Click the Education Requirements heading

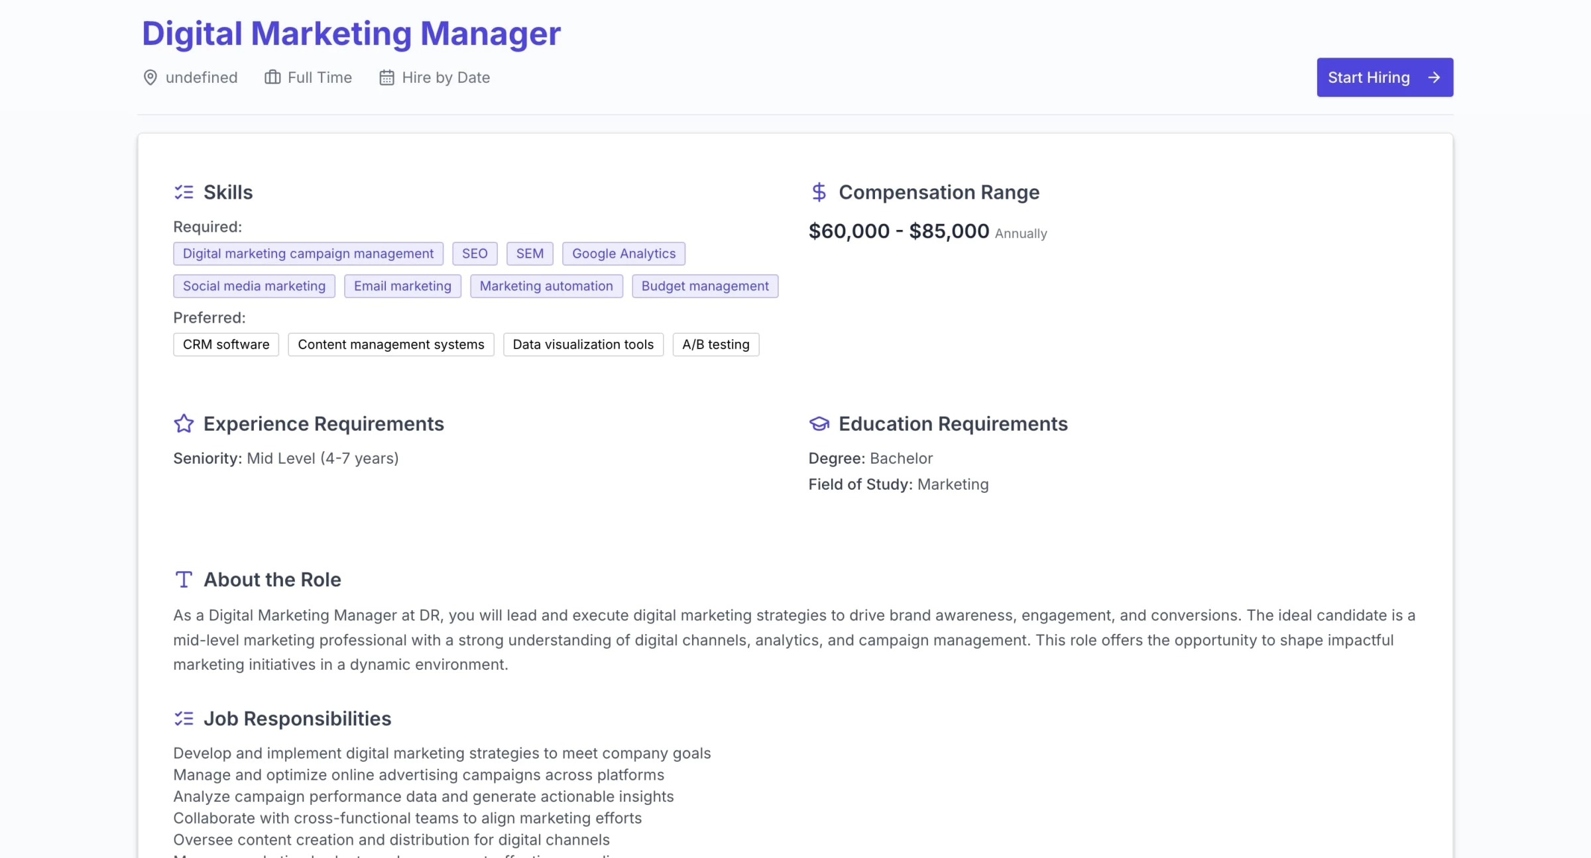953,423
